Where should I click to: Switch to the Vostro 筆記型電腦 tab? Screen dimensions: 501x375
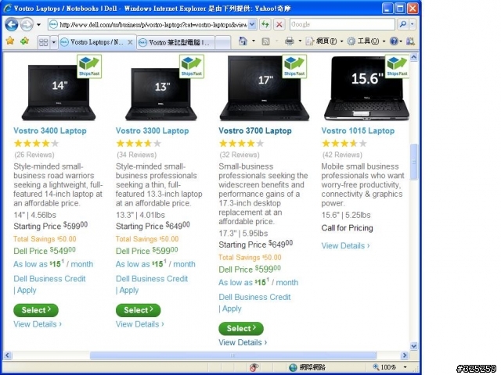pos(175,42)
